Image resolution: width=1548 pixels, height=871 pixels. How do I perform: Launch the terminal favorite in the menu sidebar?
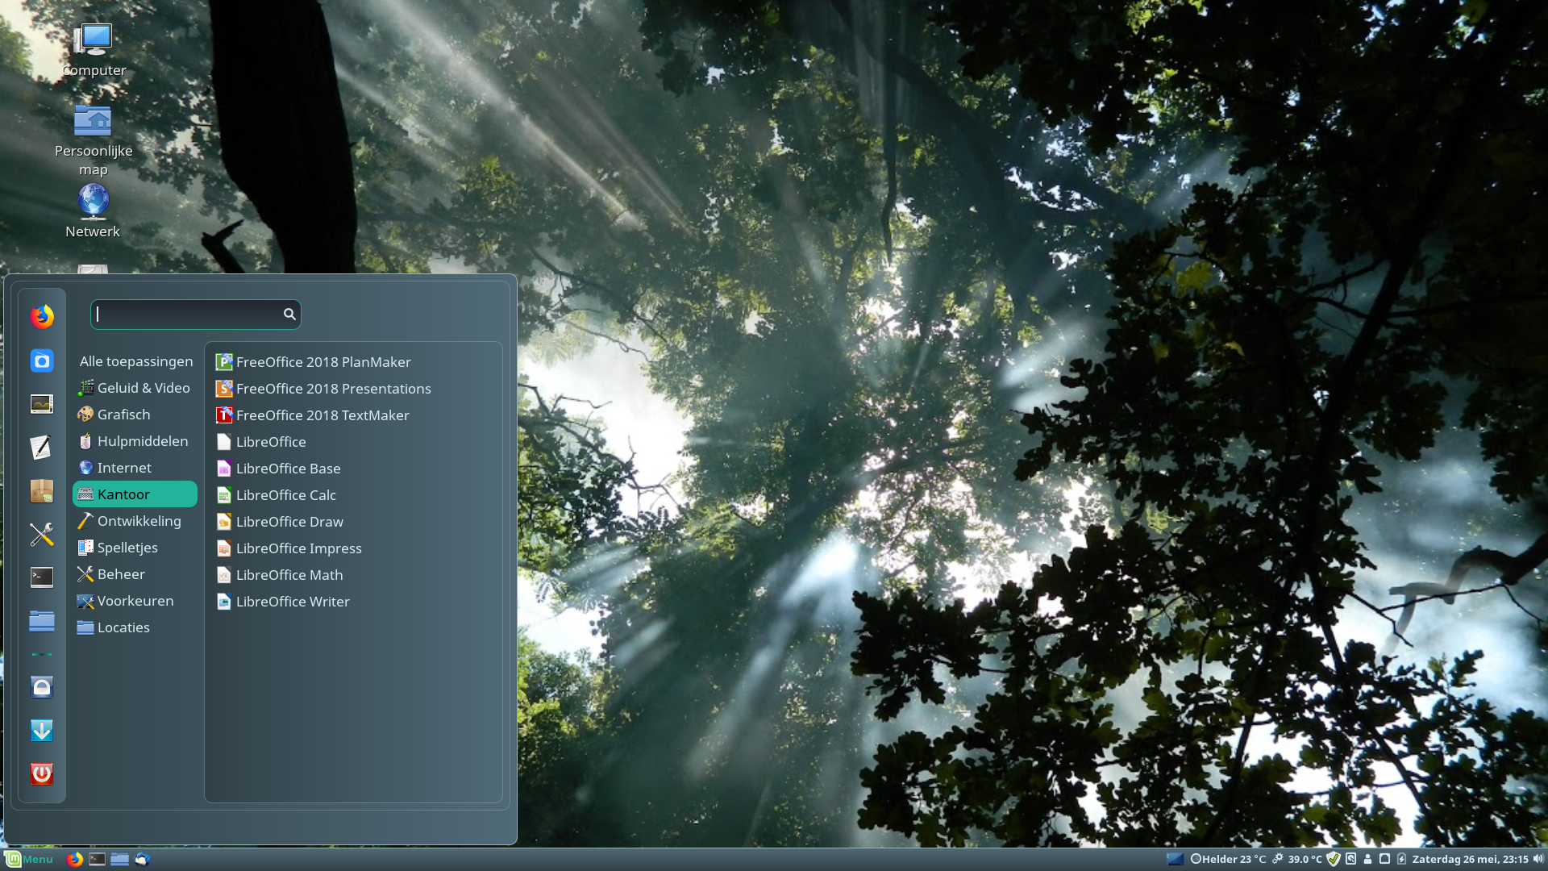point(42,577)
